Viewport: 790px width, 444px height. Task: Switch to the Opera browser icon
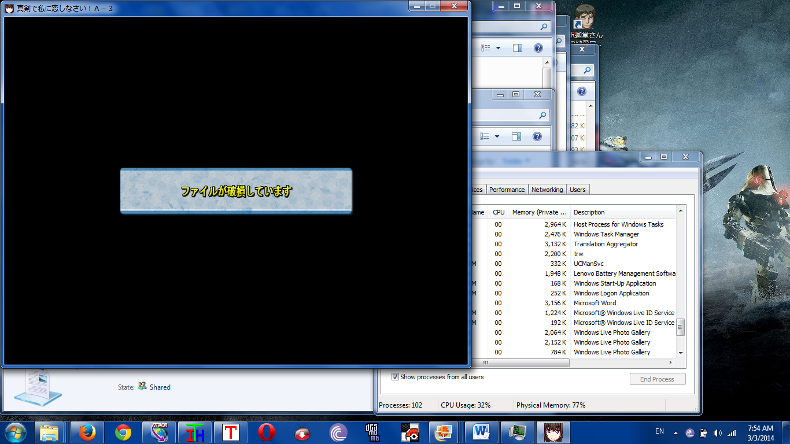(266, 432)
